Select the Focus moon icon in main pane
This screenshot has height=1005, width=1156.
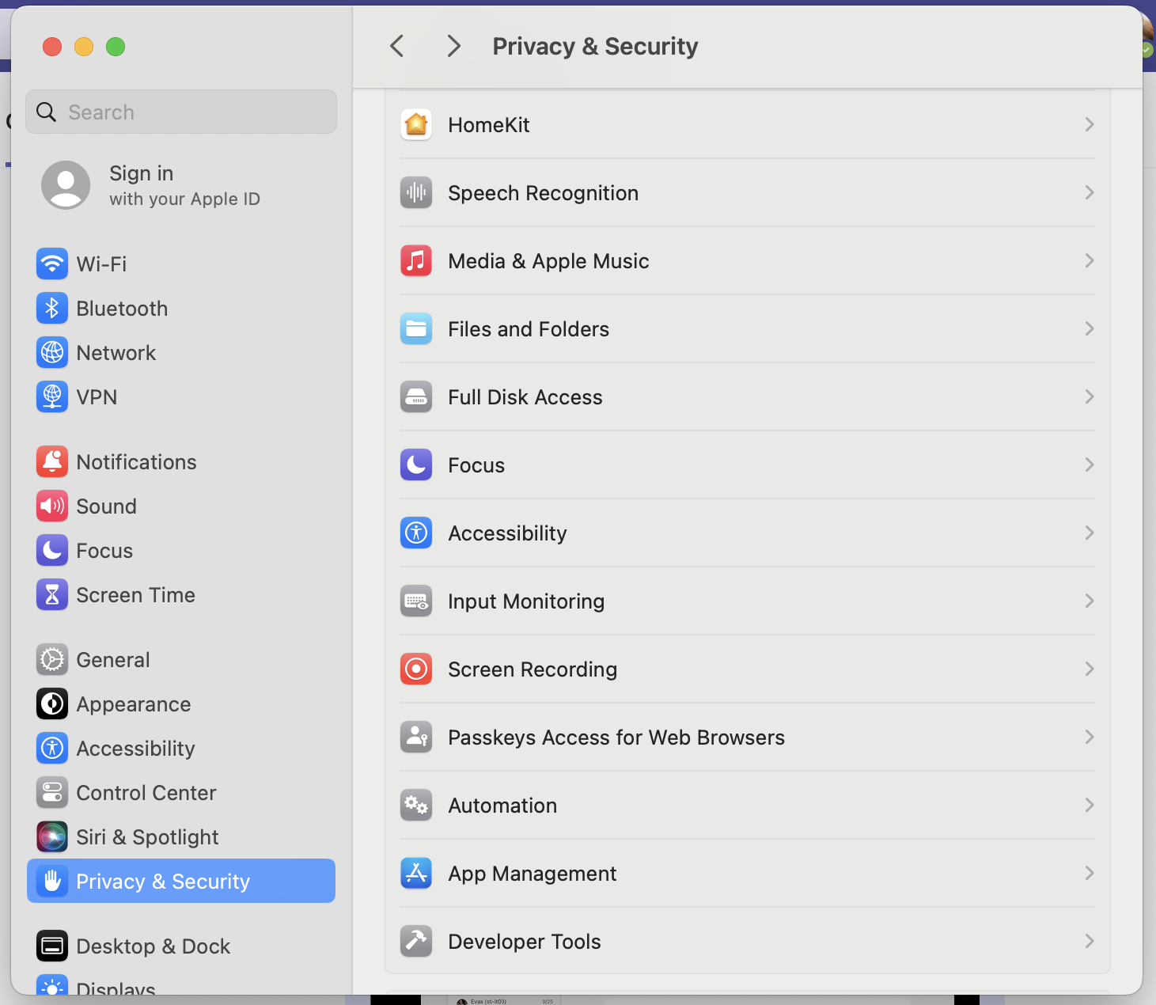[416, 465]
